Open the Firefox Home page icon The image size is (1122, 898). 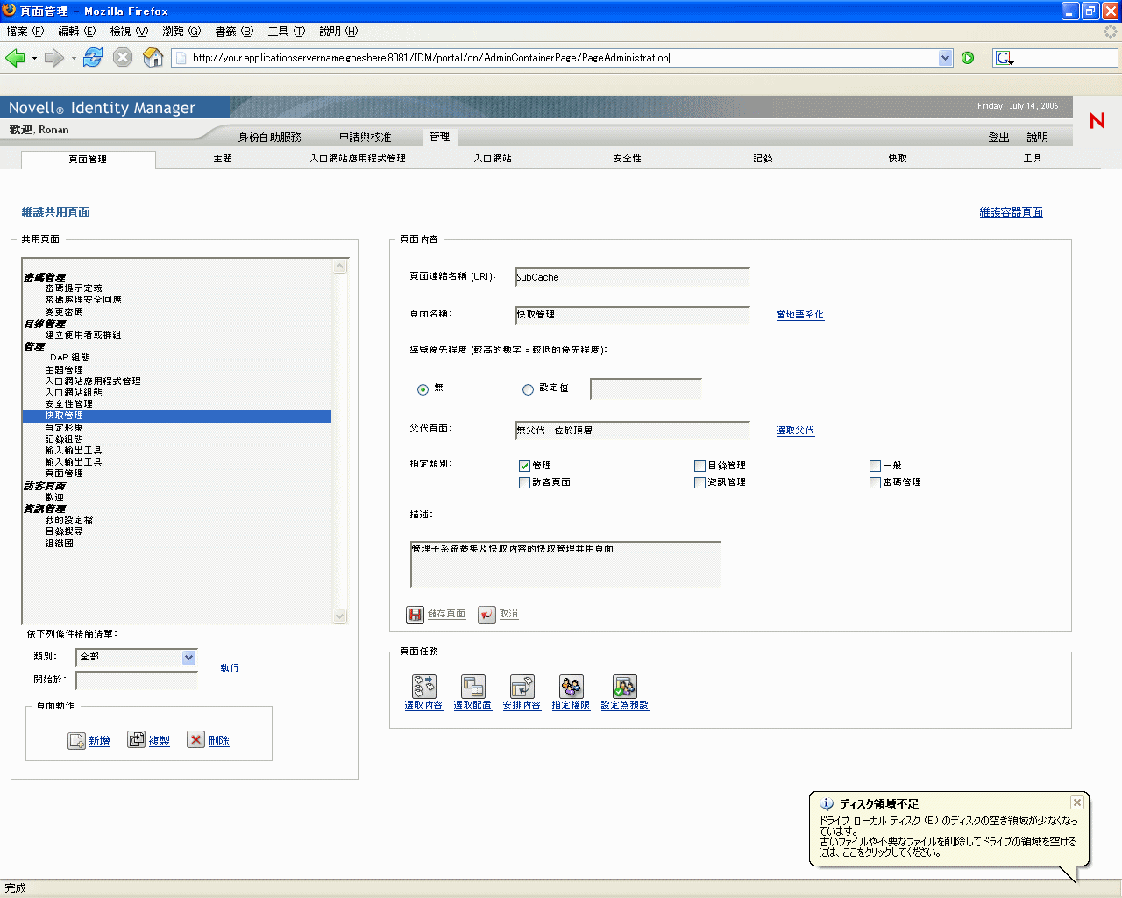click(x=153, y=58)
